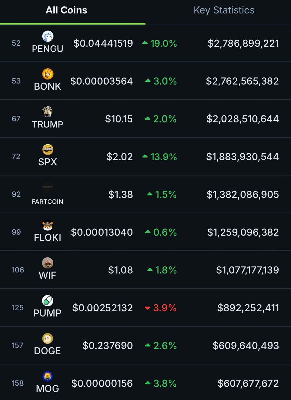Switch to the All Coins tab
The height and width of the screenshot is (400, 291).
coord(67,10)
